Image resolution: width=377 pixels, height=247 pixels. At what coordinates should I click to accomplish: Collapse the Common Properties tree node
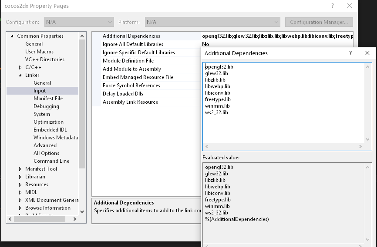pos(12,36)
